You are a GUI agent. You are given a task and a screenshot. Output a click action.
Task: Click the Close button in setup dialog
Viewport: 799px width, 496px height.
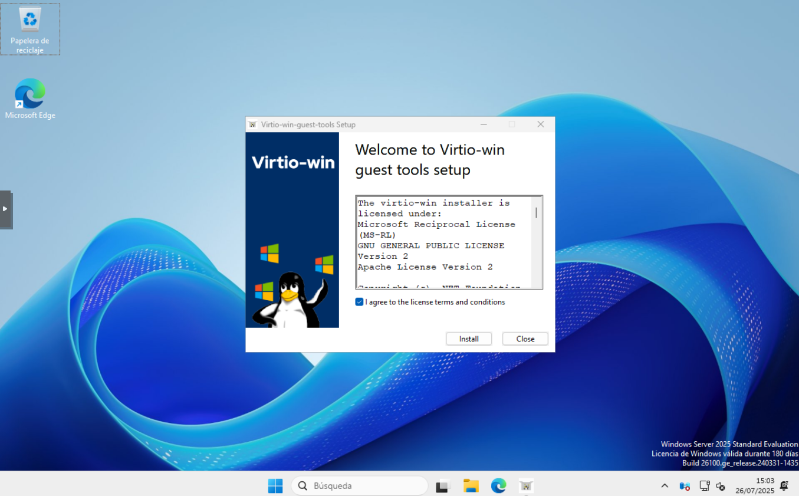[525, 339]
